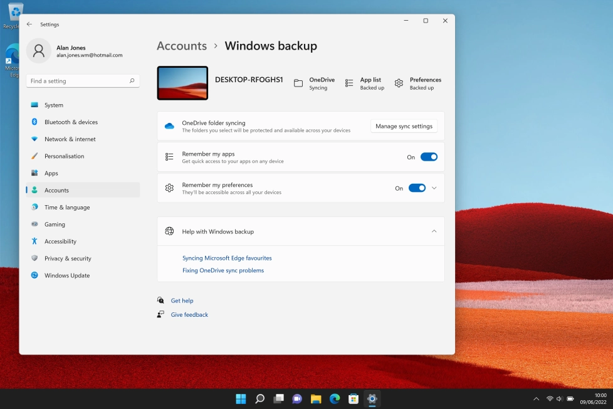Click the OneDrive cloud icon beside folder syncing
Viewport: 613px width, 409px height.
click(x=169, y=125)
